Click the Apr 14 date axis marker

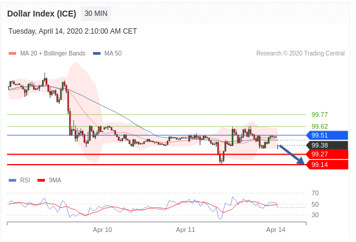pos(276,230)
